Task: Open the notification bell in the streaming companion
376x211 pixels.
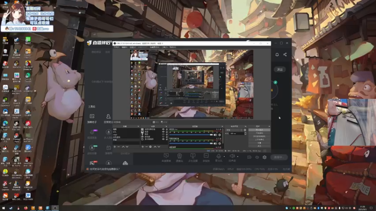Action: [277, 54]
